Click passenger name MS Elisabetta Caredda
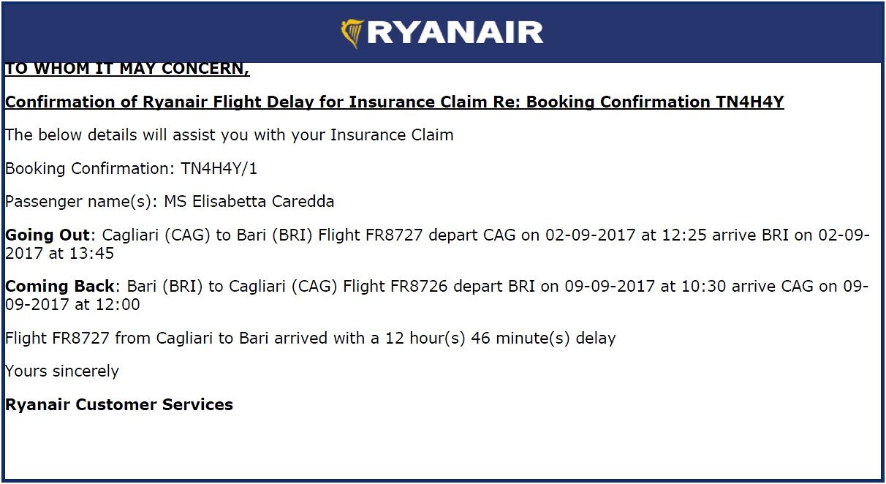 [x=249, y=202]
